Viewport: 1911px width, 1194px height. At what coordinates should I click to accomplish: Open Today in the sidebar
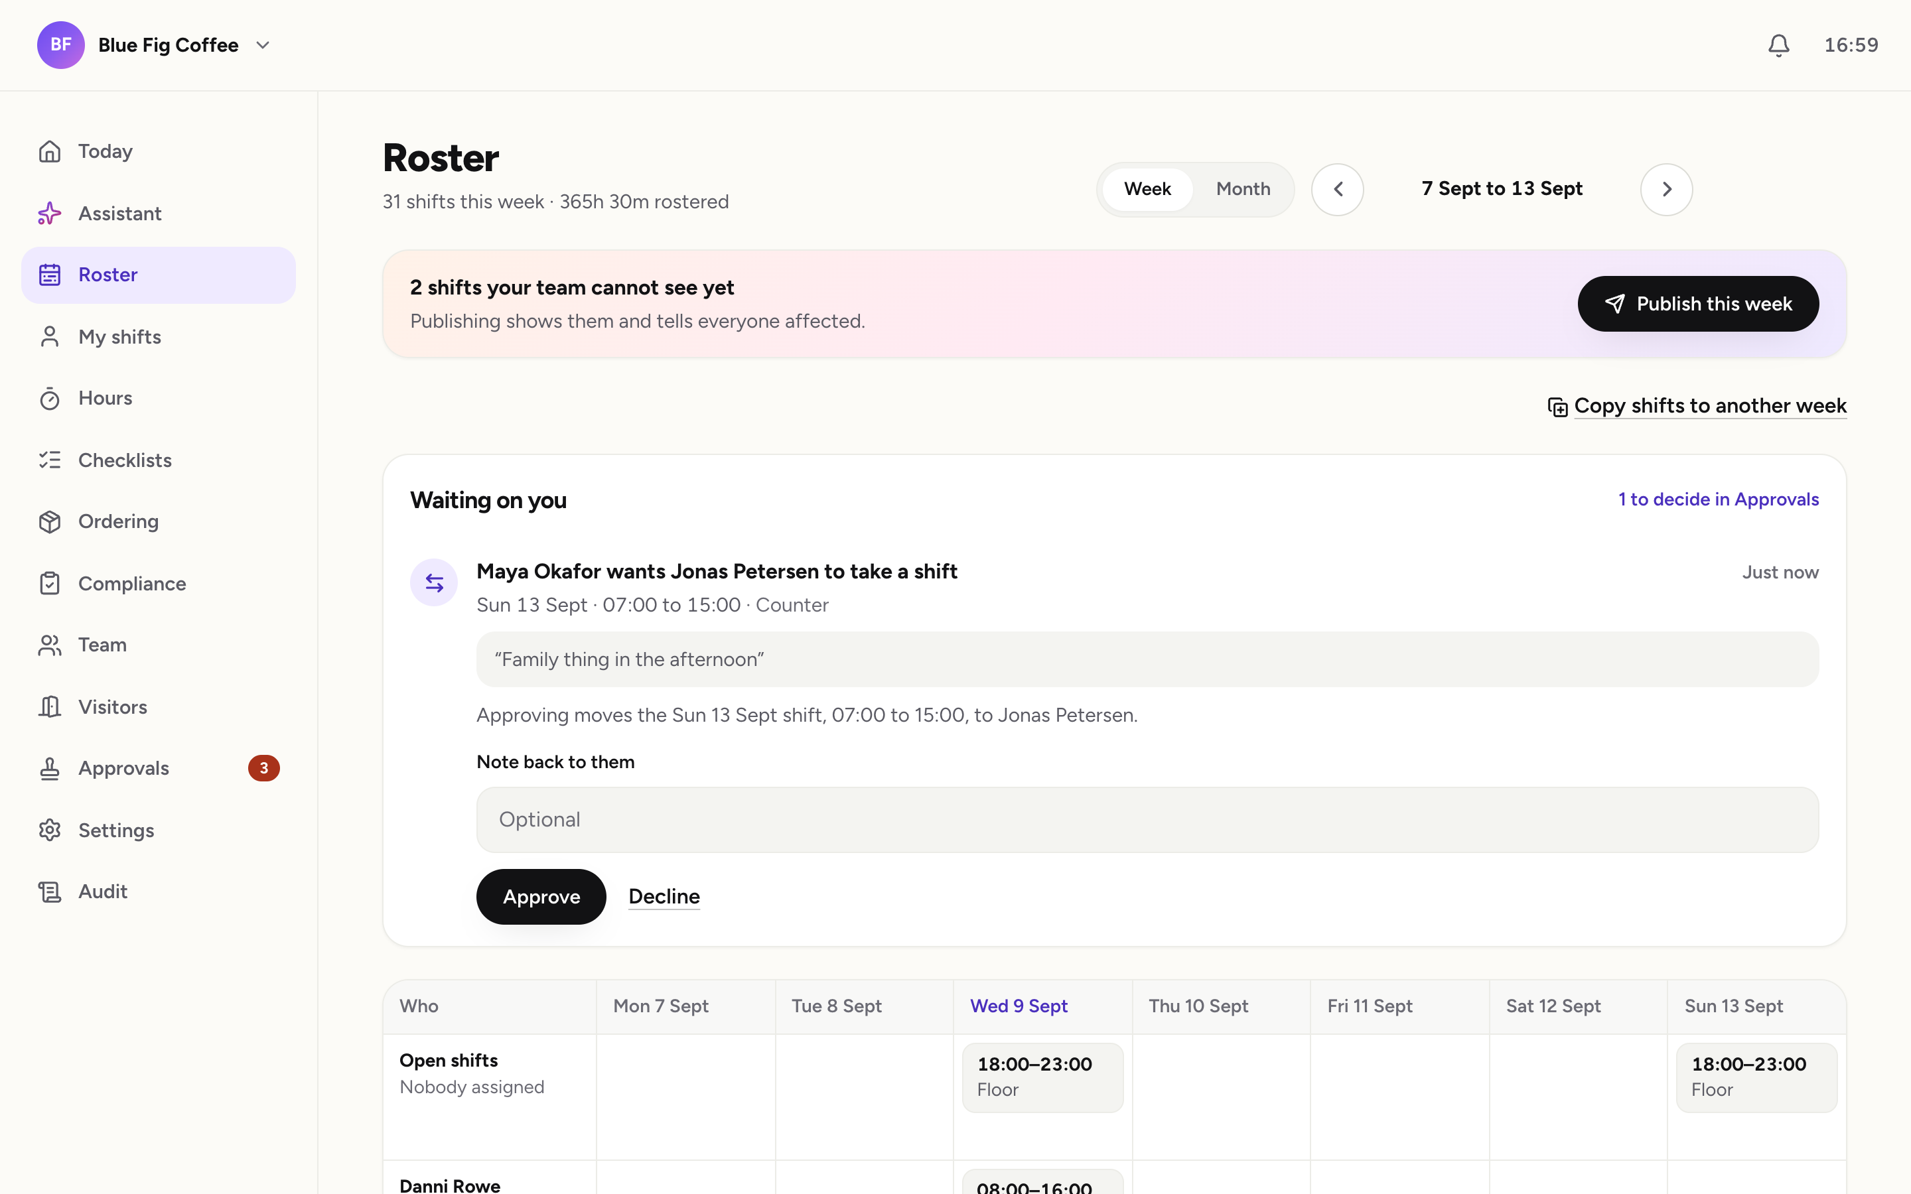158,151
